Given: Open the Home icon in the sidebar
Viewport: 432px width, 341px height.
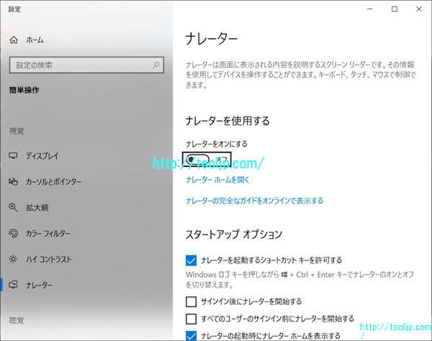Looking at the screenshot, I should click(14, 40).
